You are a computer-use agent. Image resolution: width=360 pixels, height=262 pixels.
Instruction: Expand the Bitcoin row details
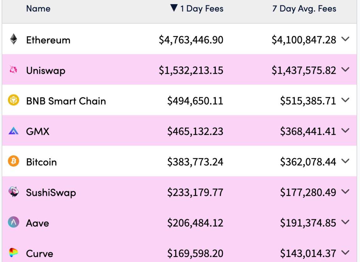tap(345, 162)
